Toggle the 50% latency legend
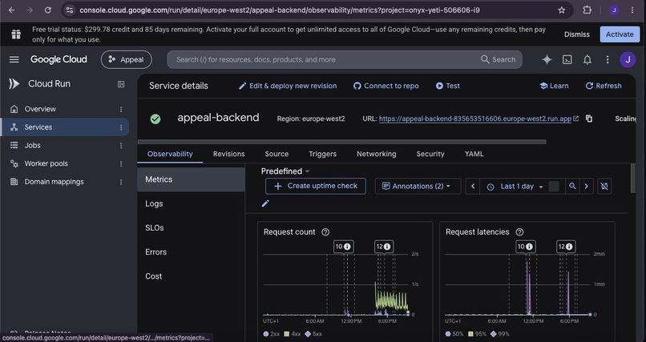 454,334
